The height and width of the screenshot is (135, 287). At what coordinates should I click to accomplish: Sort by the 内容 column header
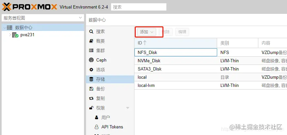coord(273,43)
